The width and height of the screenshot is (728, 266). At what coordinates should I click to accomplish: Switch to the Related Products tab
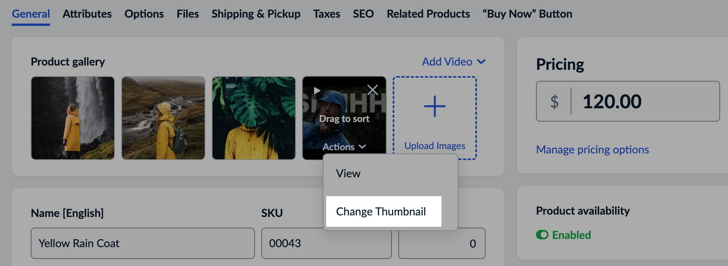[x=428, y=14]
